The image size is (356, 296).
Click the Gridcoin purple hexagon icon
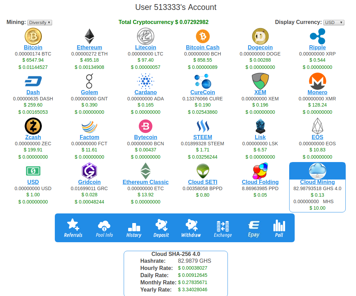coord(89,171)
